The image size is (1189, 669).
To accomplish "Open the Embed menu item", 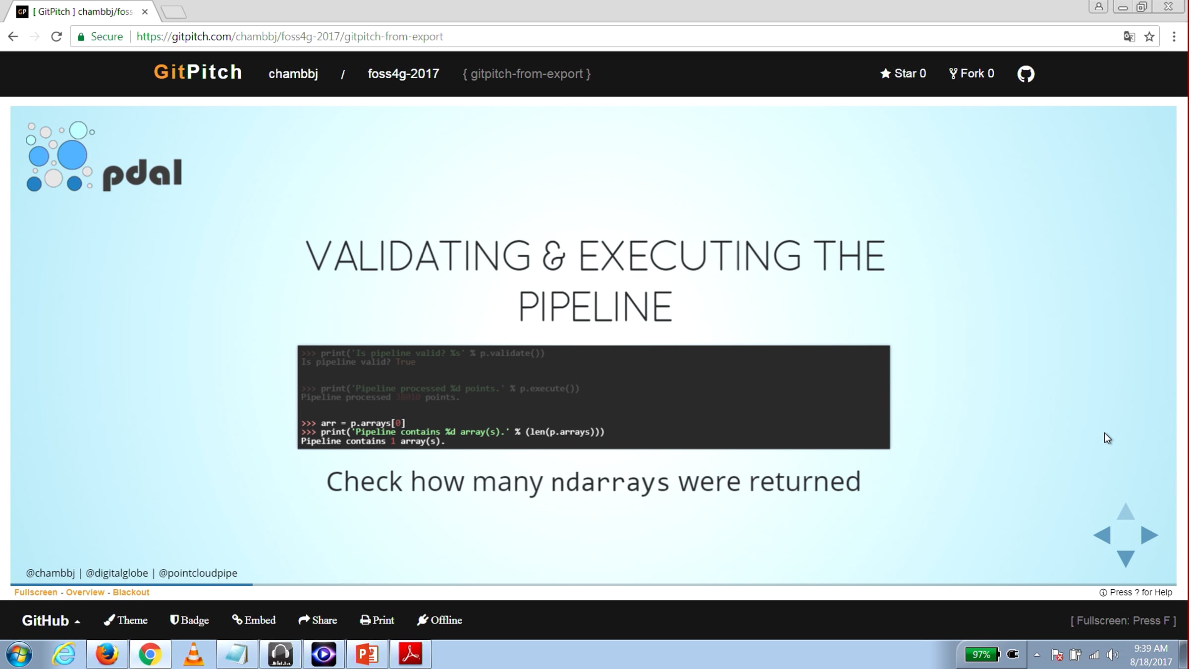I will [254, 620].
